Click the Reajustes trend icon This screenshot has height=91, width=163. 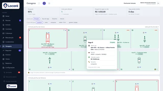coord(3,51)
